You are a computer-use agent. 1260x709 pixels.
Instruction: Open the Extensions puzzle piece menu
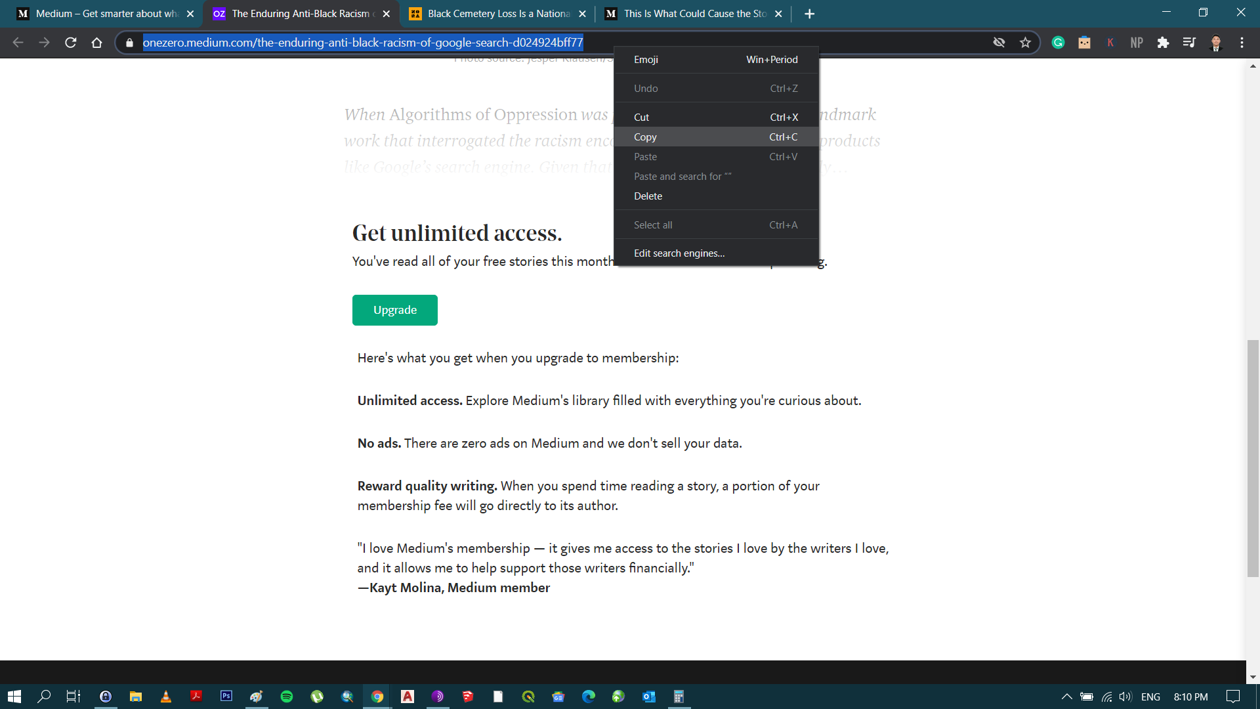coord(1163,43)
